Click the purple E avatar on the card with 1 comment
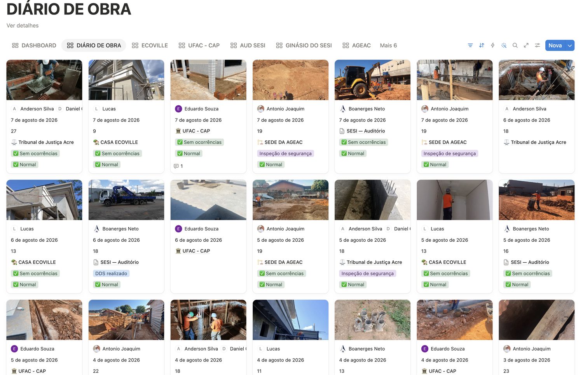This screenshot has width=583, height=375. 178,109
